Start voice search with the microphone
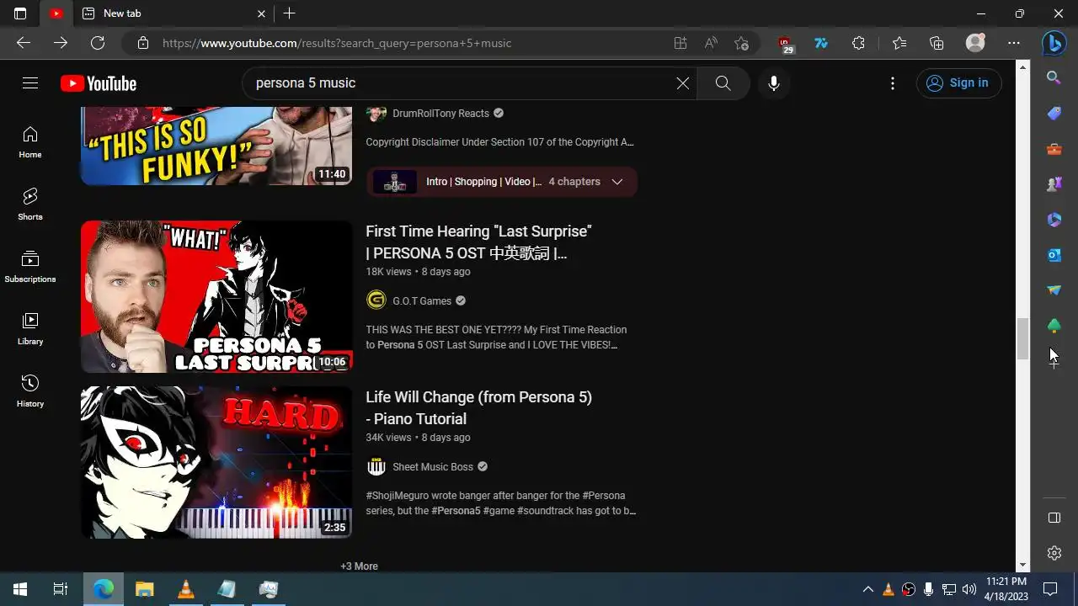This screenshot has height=606, width=1078. 774,82
